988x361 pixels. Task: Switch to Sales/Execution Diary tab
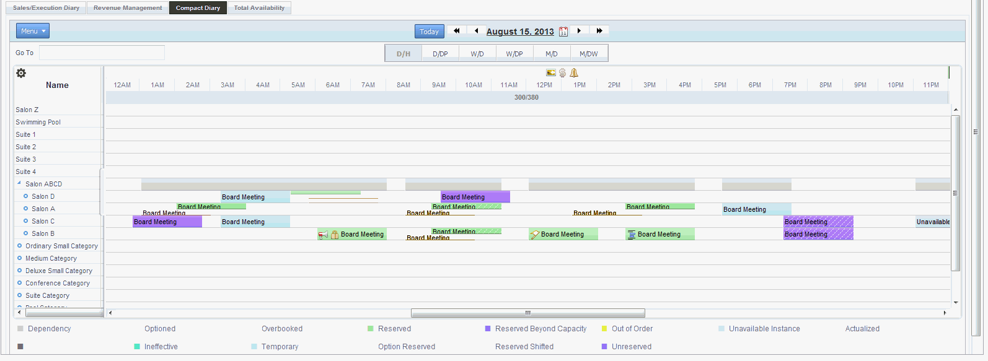tap(46, 8)
